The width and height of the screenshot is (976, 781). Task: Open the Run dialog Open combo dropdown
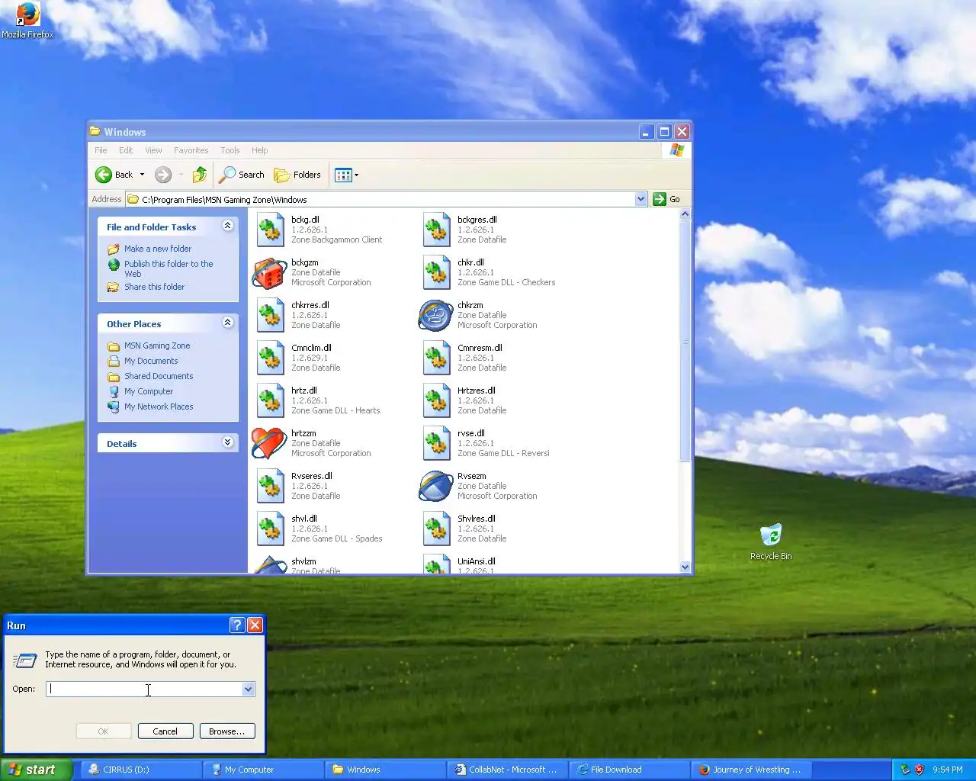[248, 689]
